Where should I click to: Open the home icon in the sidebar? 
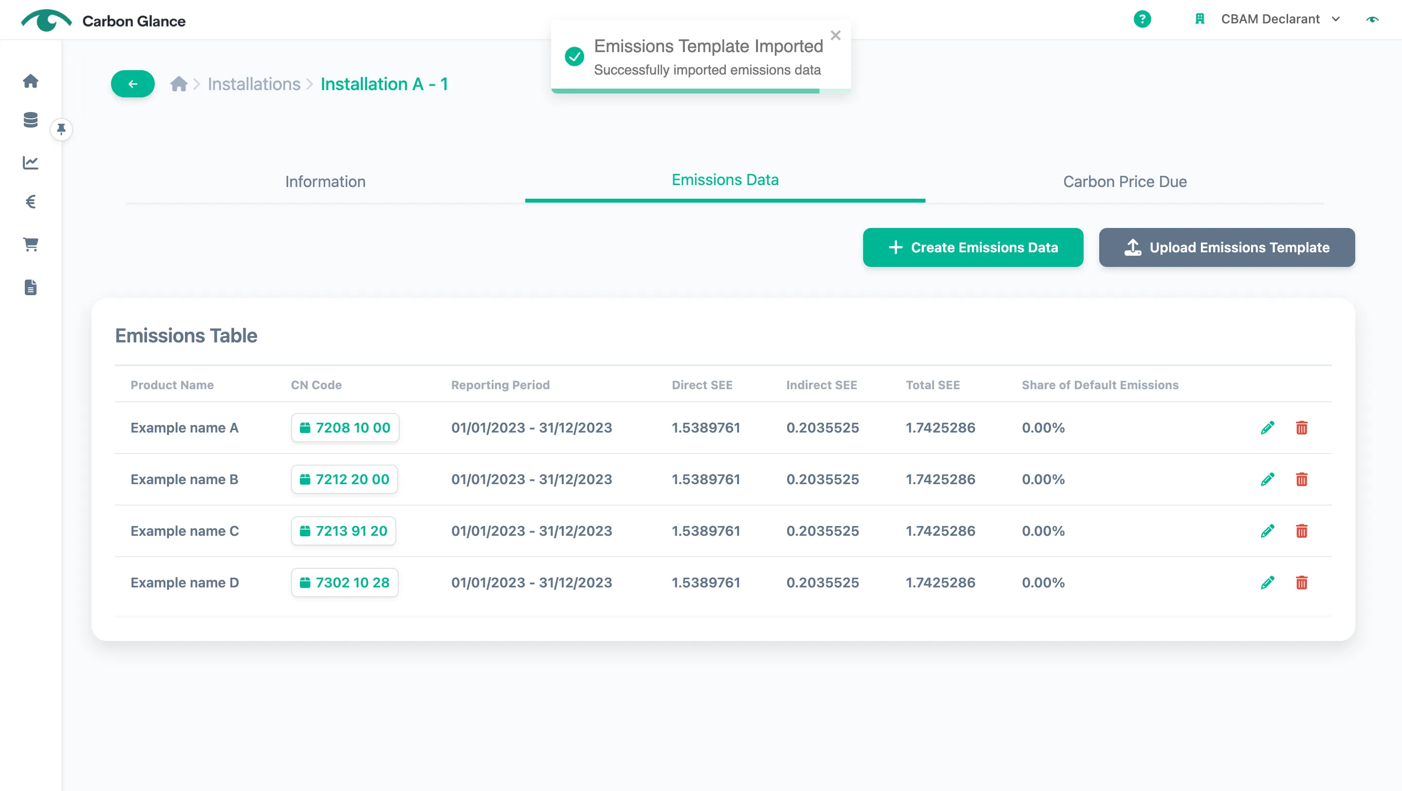[x=31, y=81]
